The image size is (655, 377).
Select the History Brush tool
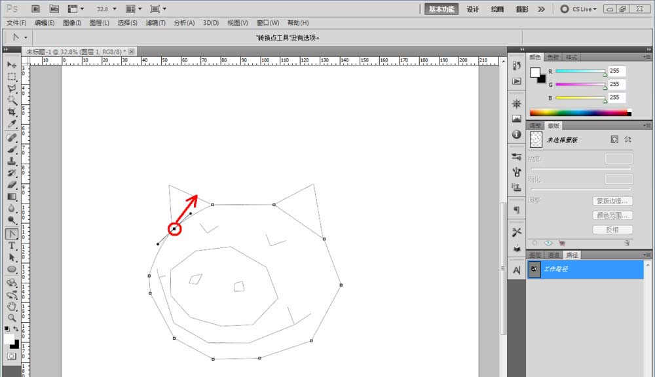(12, 173)
